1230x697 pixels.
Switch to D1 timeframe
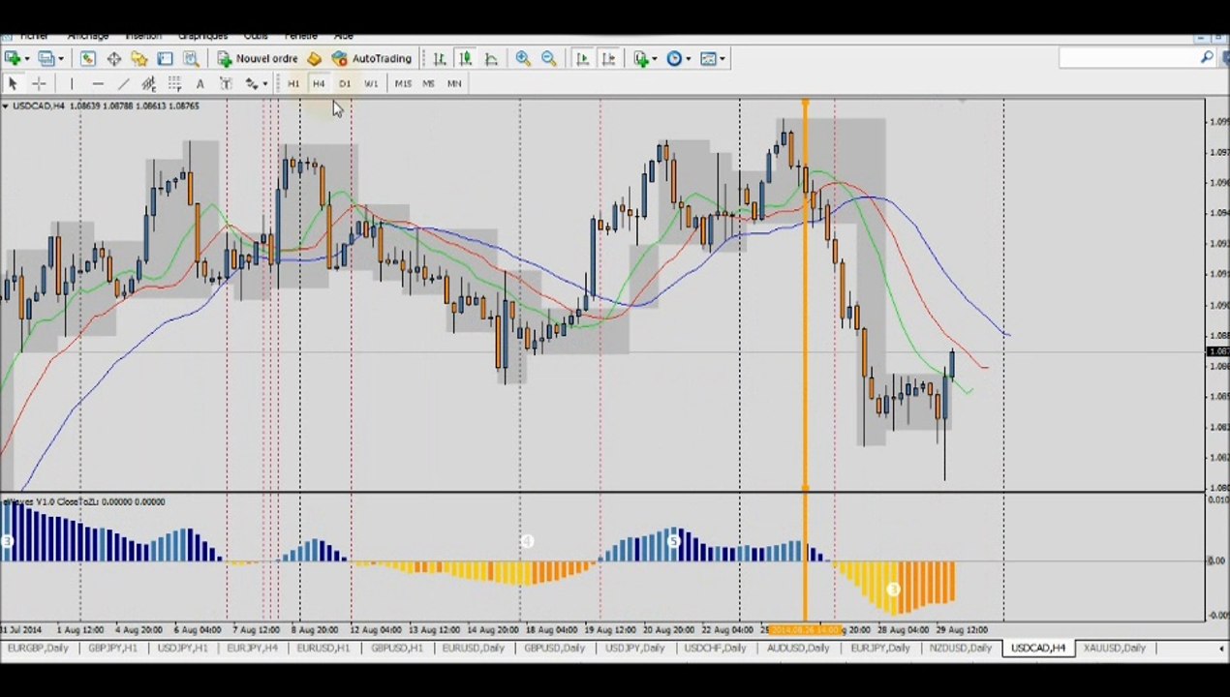click(345, 84)
